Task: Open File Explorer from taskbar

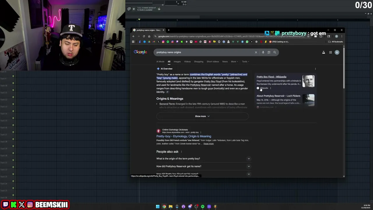Action: point(170,206)
